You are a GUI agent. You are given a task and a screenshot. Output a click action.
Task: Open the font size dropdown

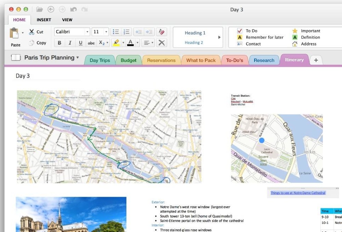[x=106, y=32]
